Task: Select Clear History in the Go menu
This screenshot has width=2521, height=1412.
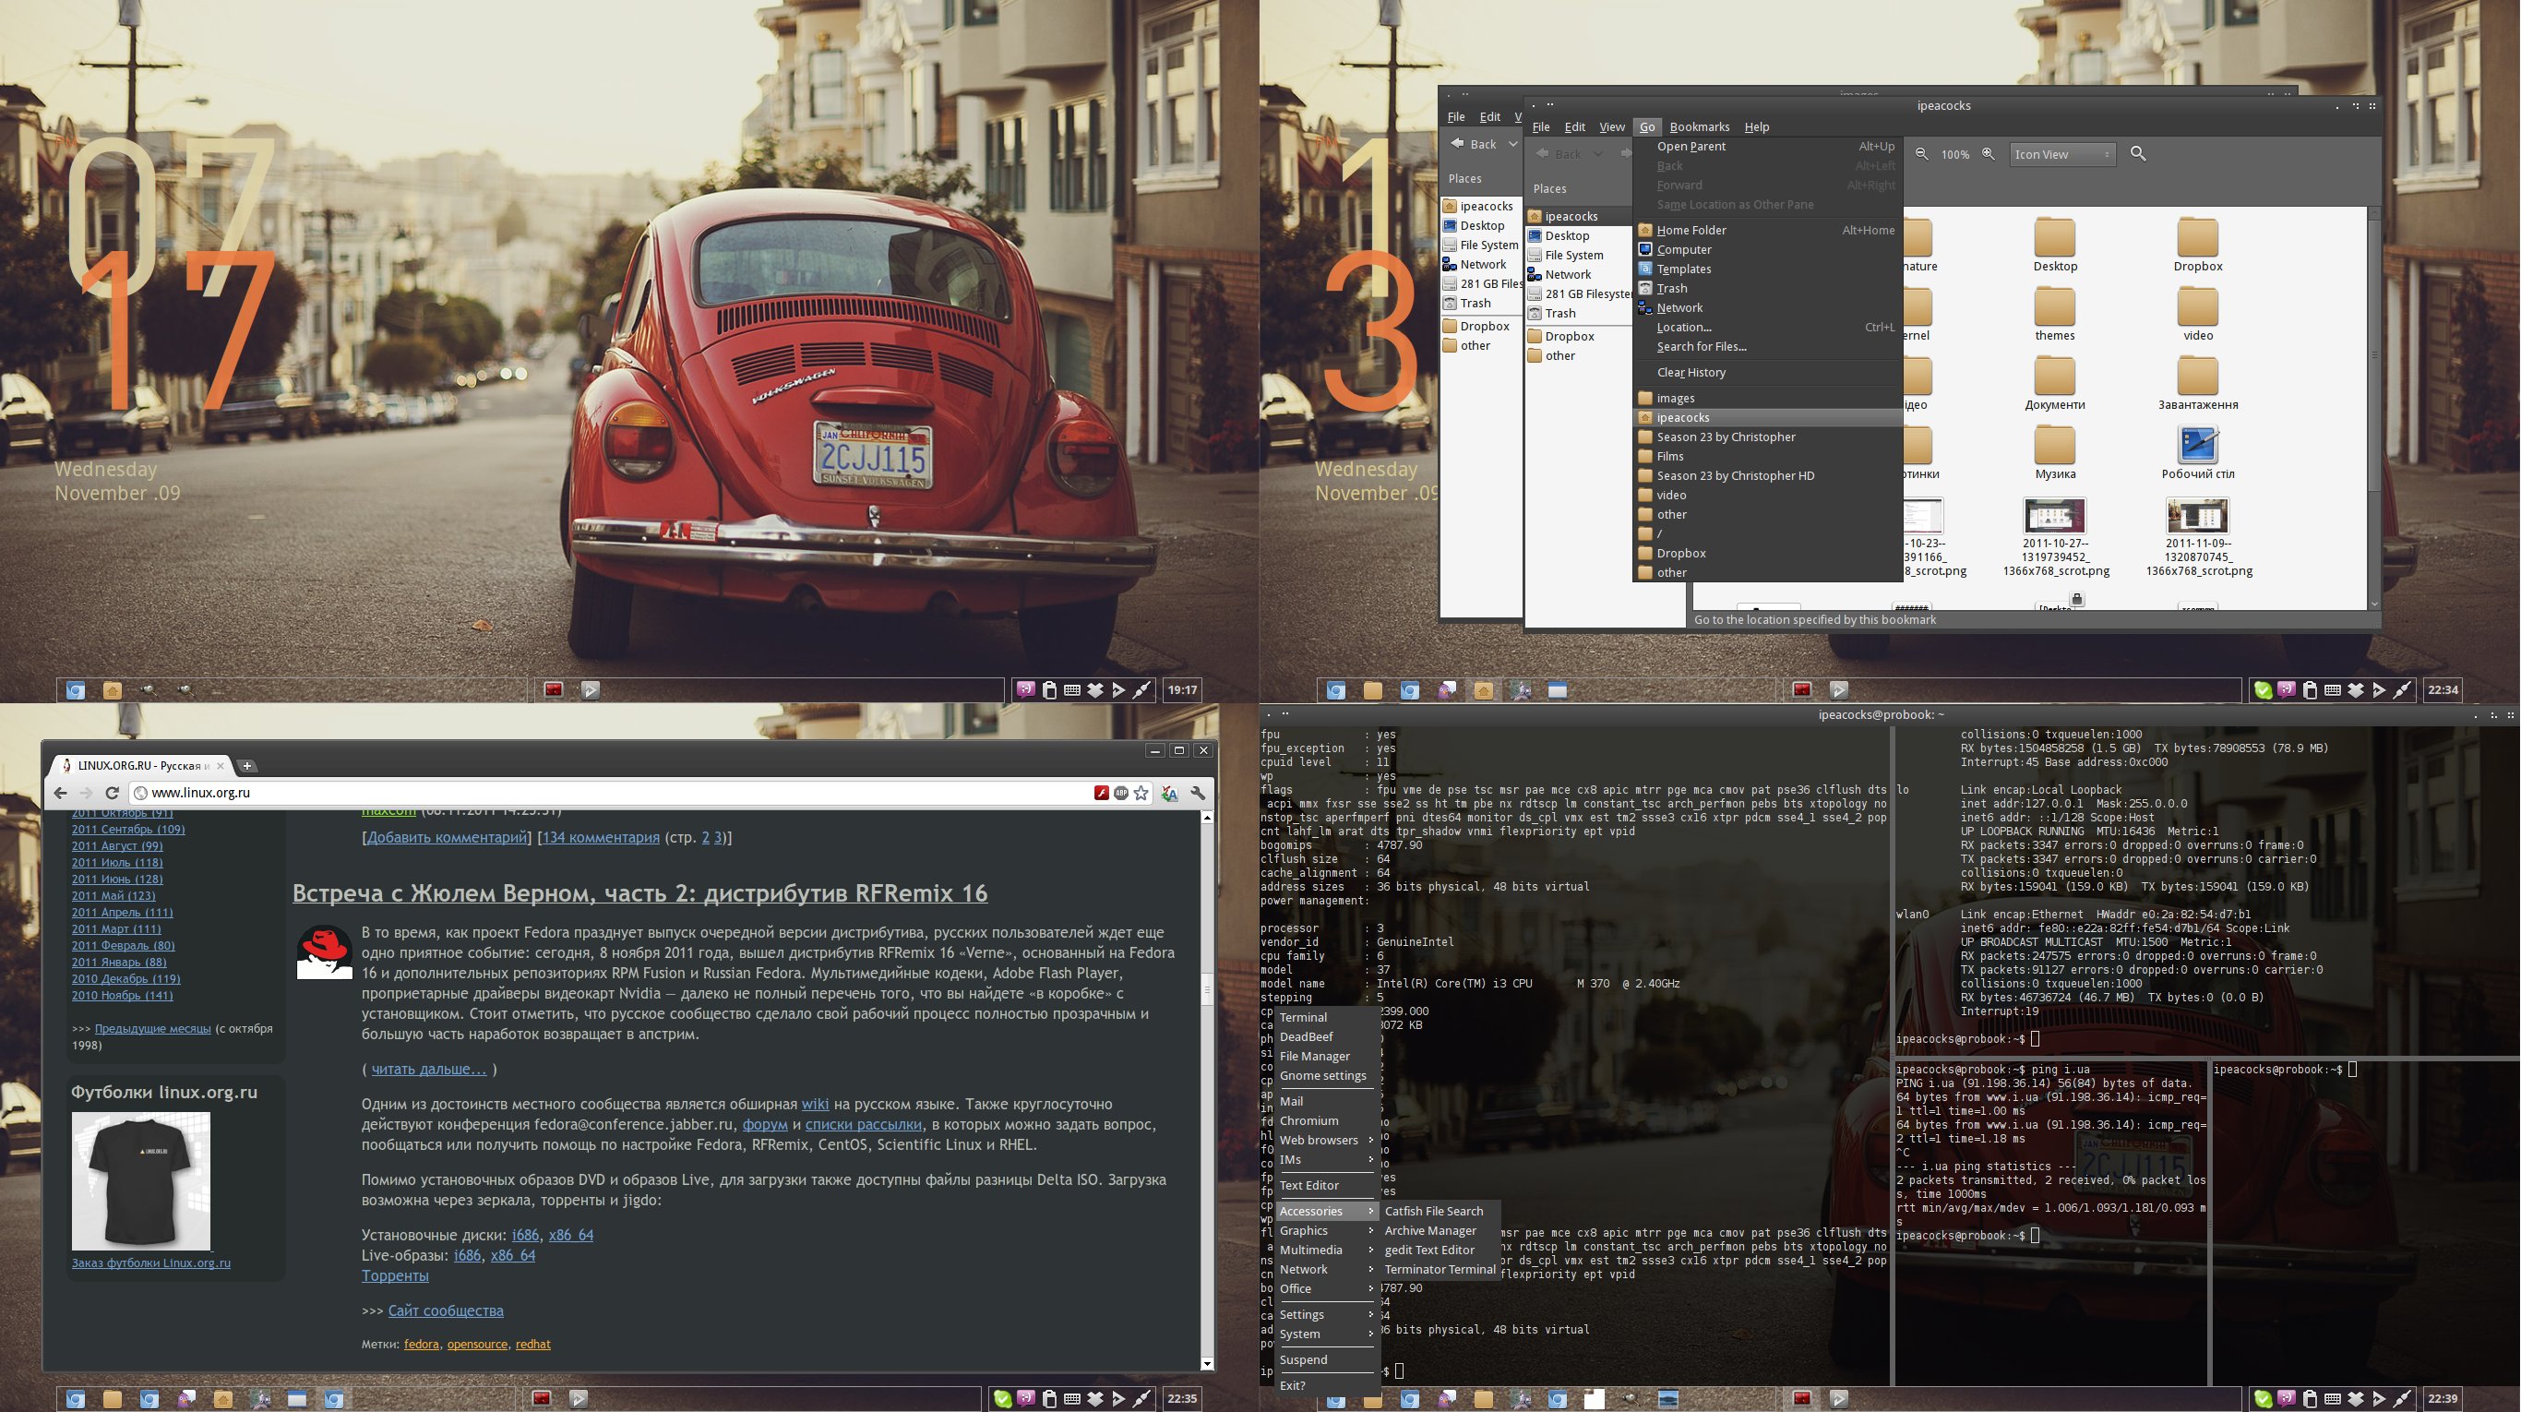Action: pyautogui.click(x=1767, y=373)
